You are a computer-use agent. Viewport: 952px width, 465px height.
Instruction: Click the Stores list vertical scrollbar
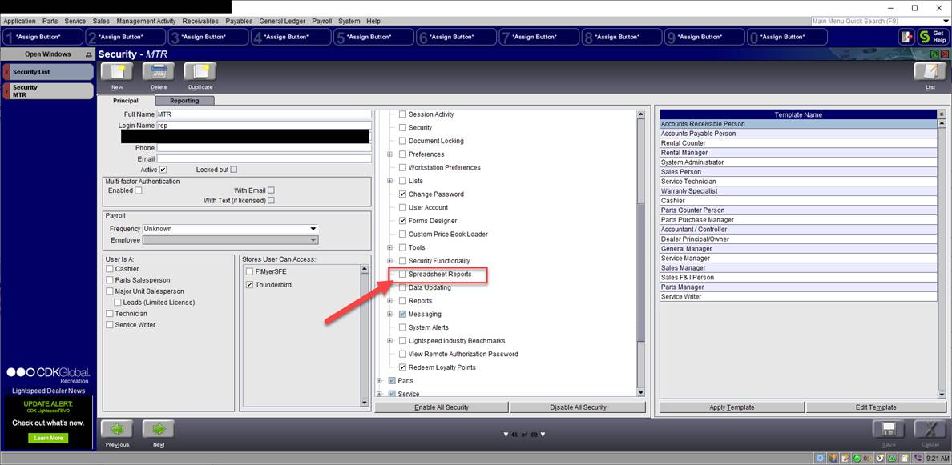tap(365, 336)
